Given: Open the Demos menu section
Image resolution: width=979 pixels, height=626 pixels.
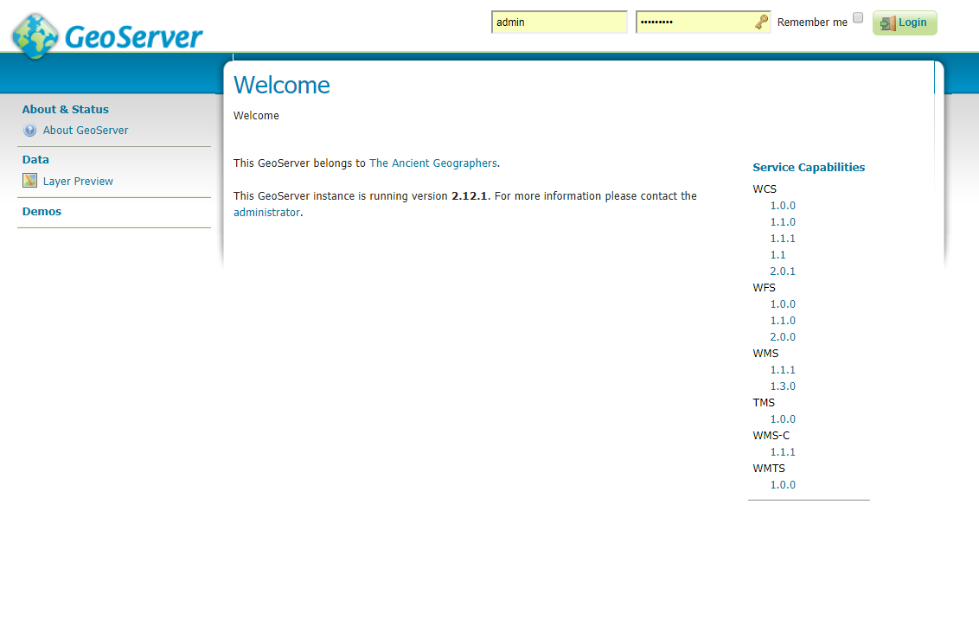Looking at the screenshot, I should point(42,212).
